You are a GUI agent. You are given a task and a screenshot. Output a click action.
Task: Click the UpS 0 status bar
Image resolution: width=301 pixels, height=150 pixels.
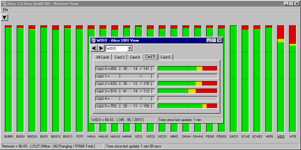(188, 68)
